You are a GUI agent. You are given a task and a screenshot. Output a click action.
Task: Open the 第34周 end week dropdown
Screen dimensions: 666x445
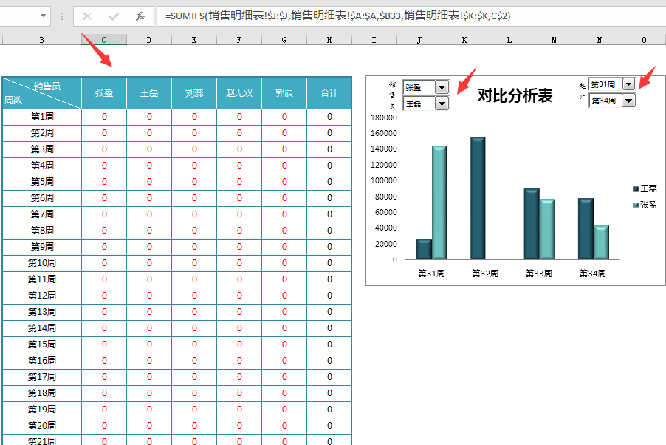[x=628, y=101]
